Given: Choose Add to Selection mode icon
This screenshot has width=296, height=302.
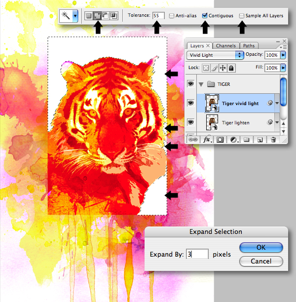Looking at the screenshot, I should 97,16.
